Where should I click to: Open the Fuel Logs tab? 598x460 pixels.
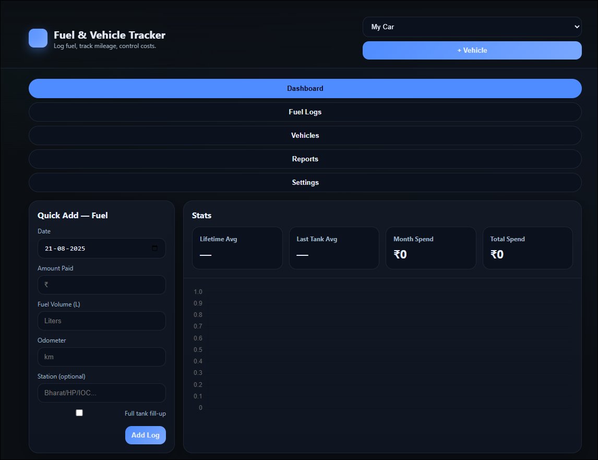click(305, 112)
